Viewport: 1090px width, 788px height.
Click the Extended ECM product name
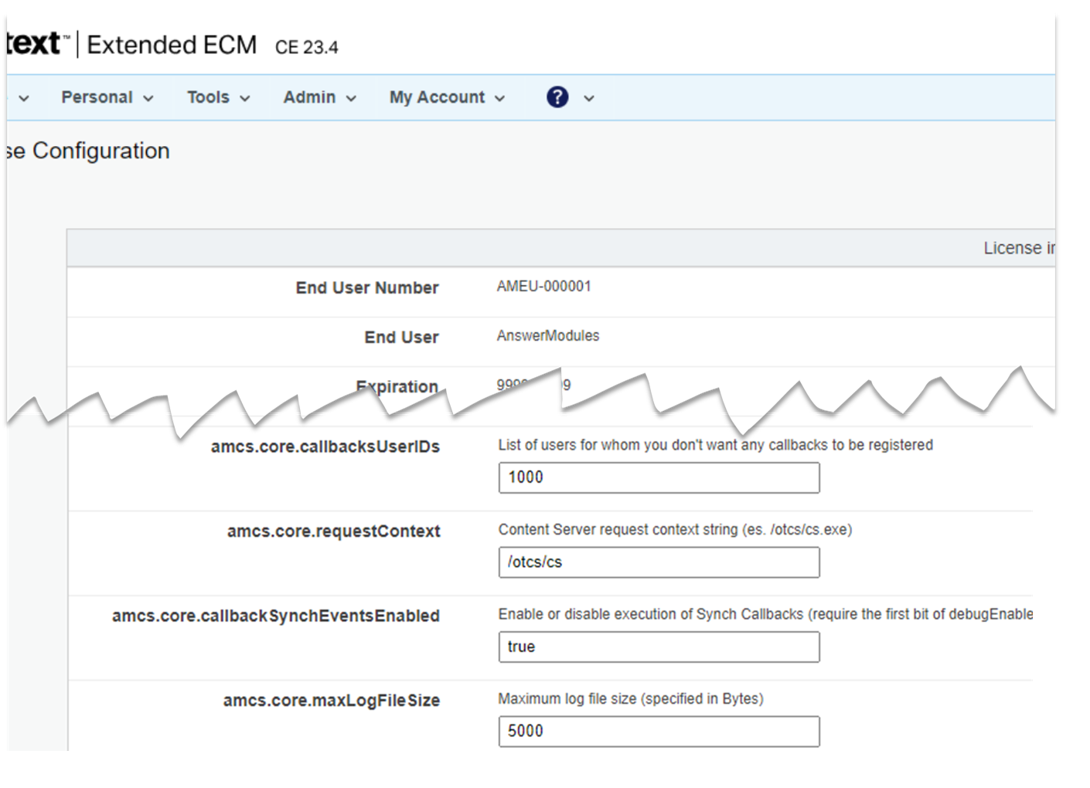pos(172,45)
